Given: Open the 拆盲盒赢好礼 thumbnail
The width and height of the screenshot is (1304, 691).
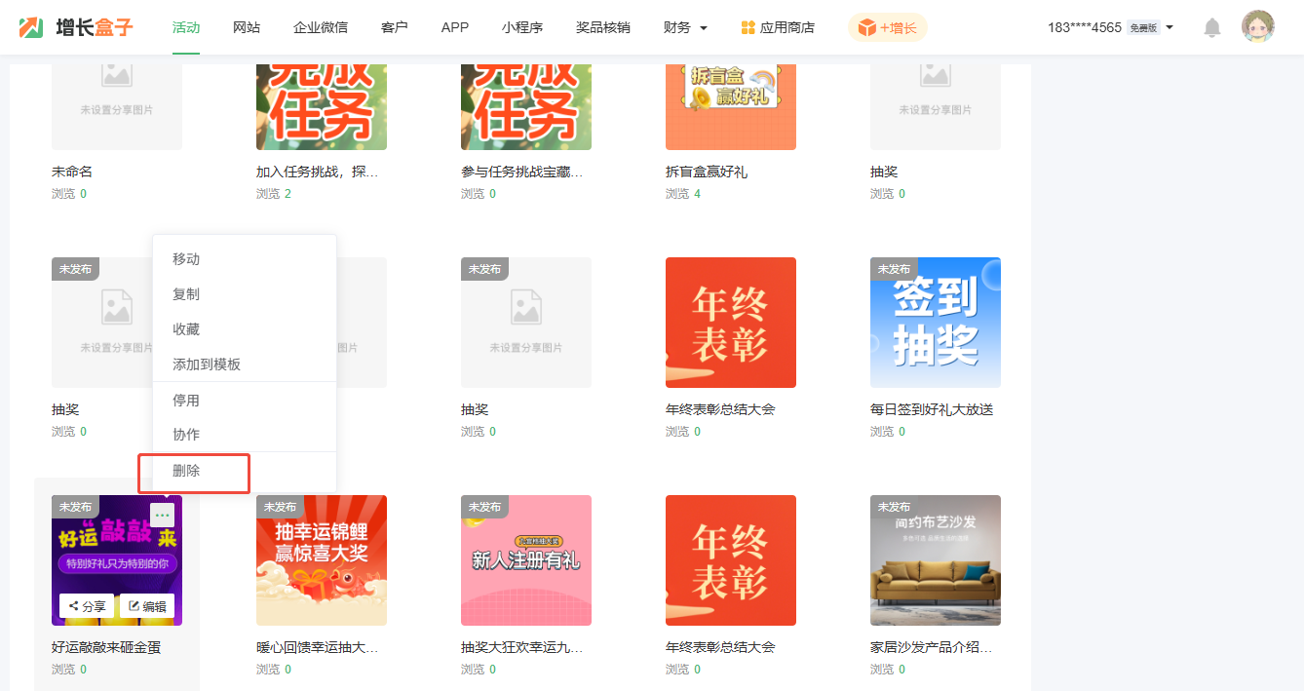Looking at the screenshot, I should point(731,107).
